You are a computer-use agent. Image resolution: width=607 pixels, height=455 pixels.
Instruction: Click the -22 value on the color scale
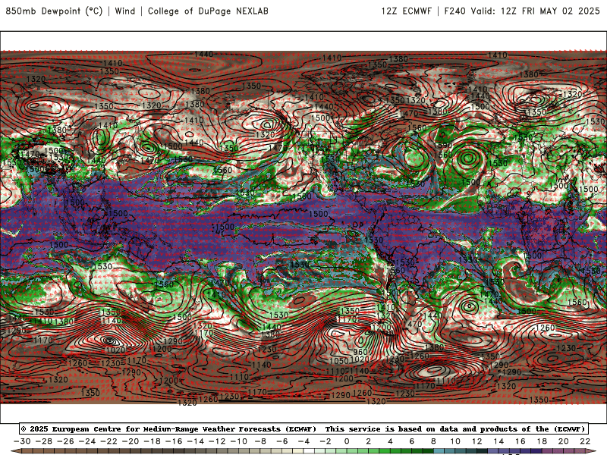(x=109, y=441)
